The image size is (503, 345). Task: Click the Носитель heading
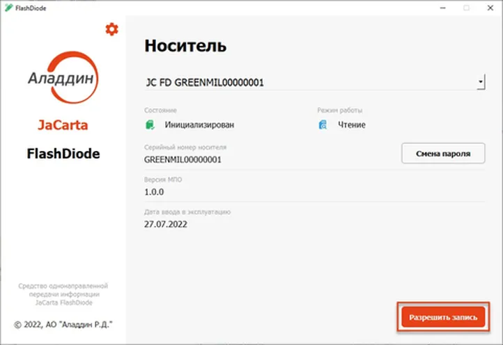coord(185,45)
